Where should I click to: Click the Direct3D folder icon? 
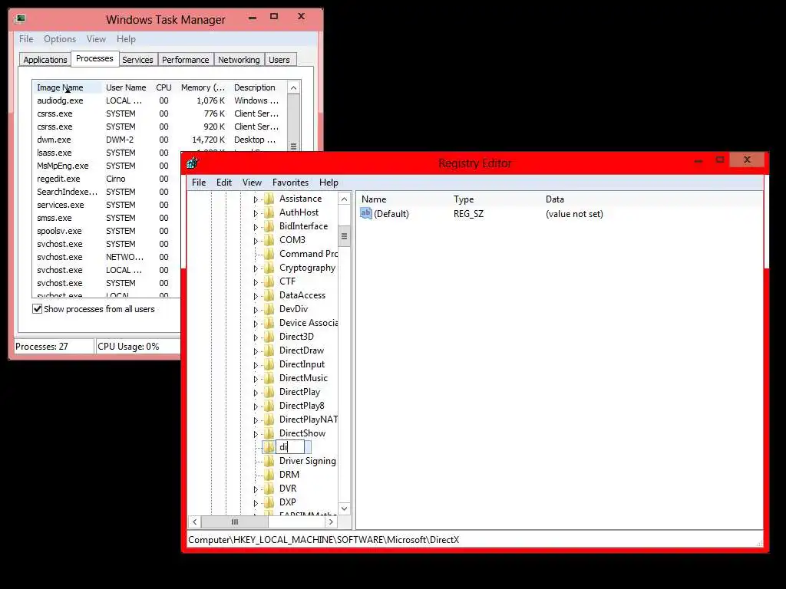pos(269,337)
